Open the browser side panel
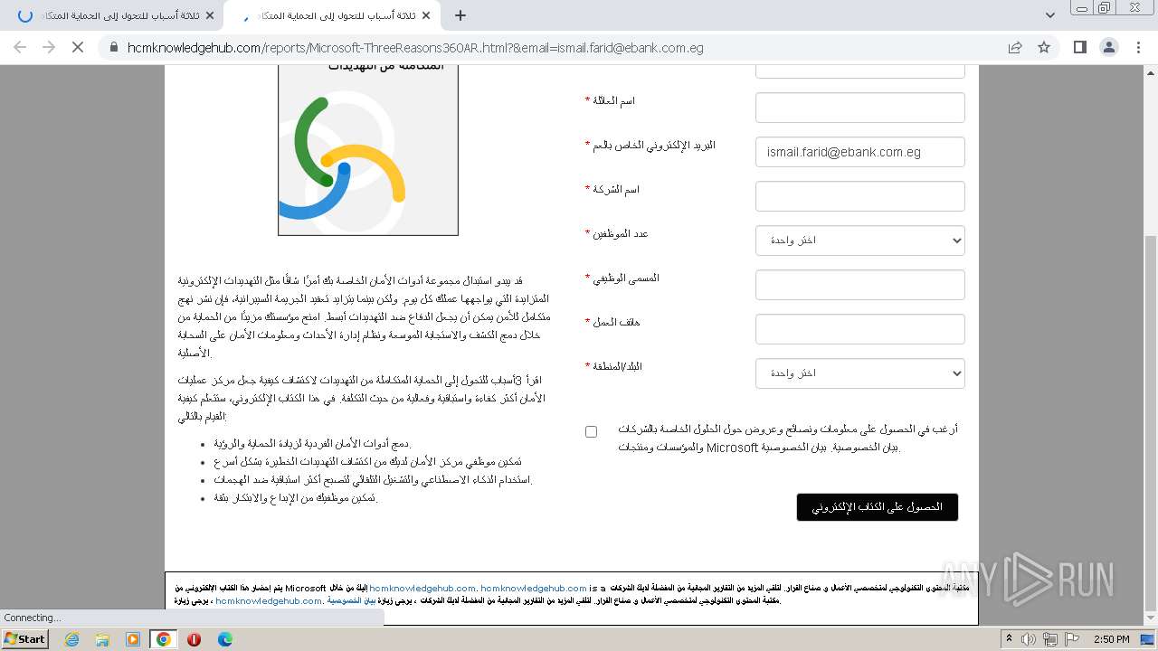This screenshot has width=1158, height=651. [x=1079, y=47]
